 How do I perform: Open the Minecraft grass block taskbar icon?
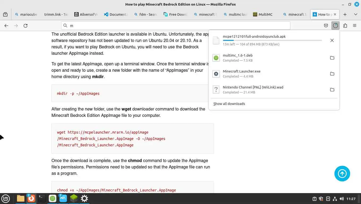coord(74,198)
